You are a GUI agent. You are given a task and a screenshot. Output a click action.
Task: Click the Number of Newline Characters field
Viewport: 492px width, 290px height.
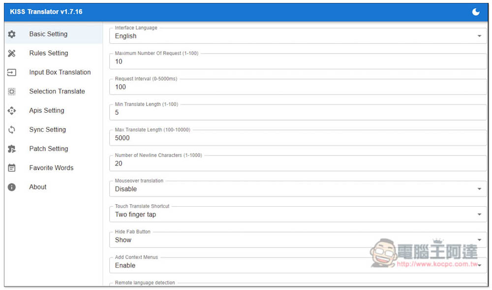(x=298, y=163)
